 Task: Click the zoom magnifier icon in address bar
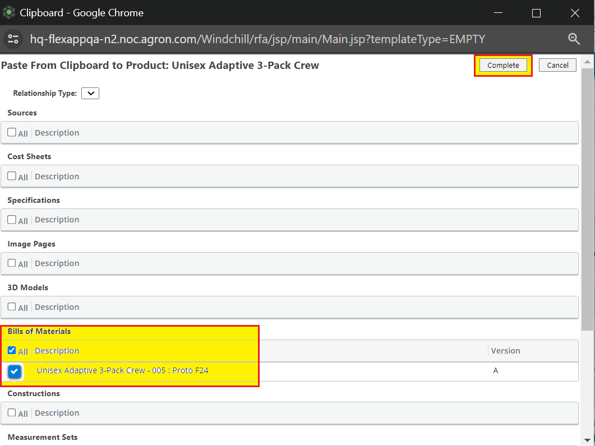click(574, 39)
